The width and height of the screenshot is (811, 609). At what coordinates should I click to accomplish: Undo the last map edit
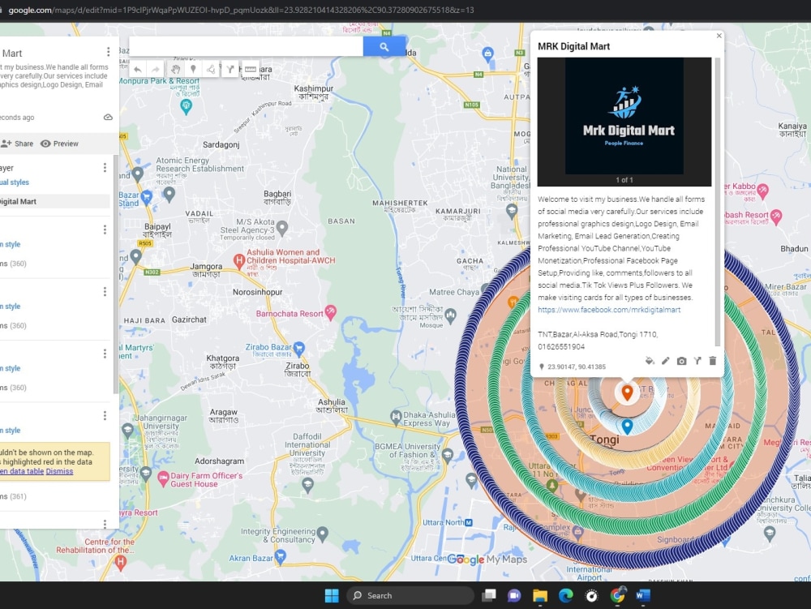tap(137, 68)
